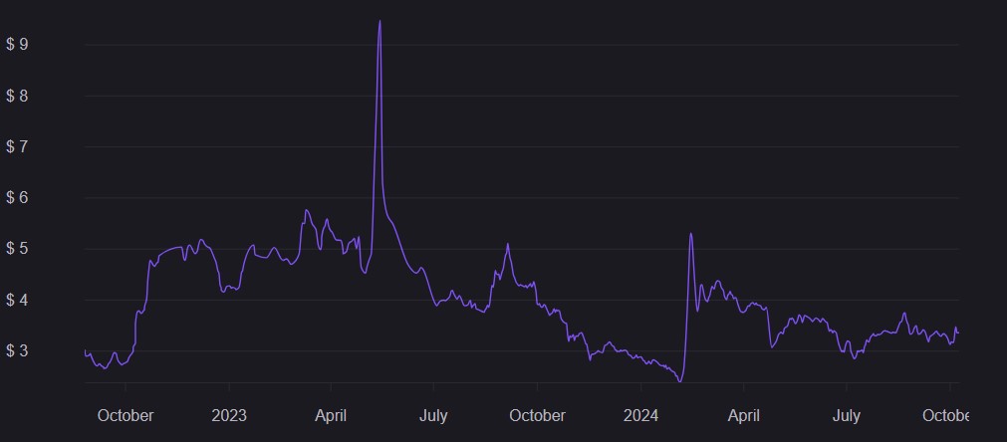Click the $ 7 price axis label

pos(15,147)
